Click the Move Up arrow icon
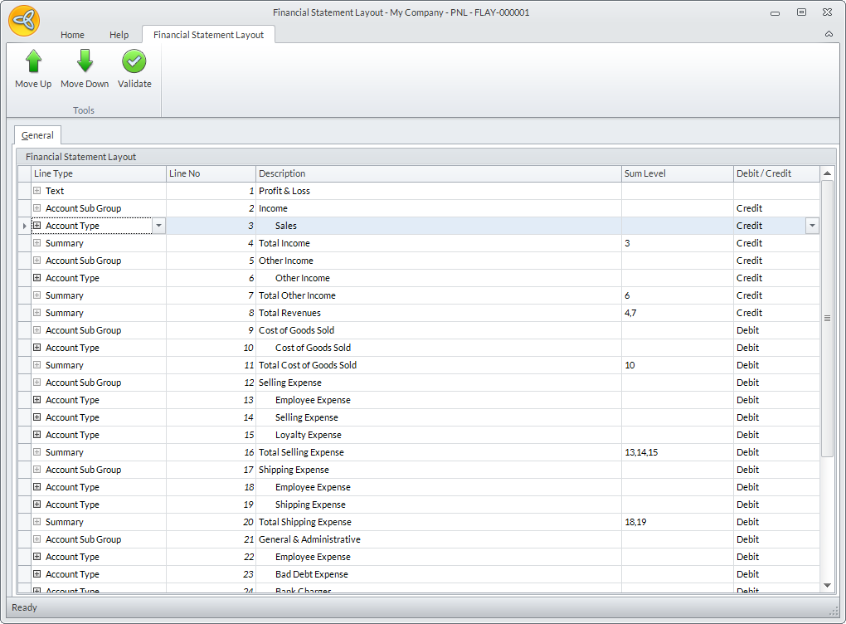846x624 pixels. pos(33,62)
